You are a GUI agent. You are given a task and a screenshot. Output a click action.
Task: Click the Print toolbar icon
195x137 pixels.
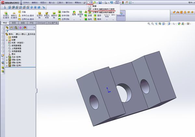pos(106,3)
